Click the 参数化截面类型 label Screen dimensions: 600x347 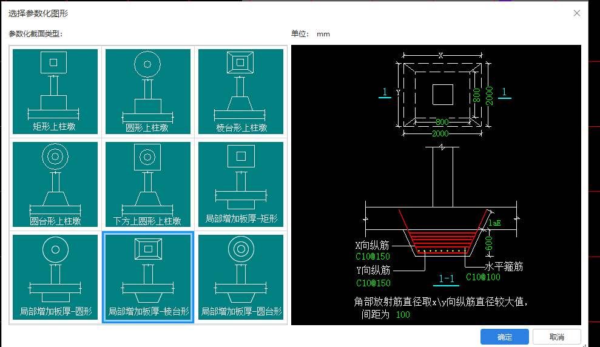pos(35,34)
